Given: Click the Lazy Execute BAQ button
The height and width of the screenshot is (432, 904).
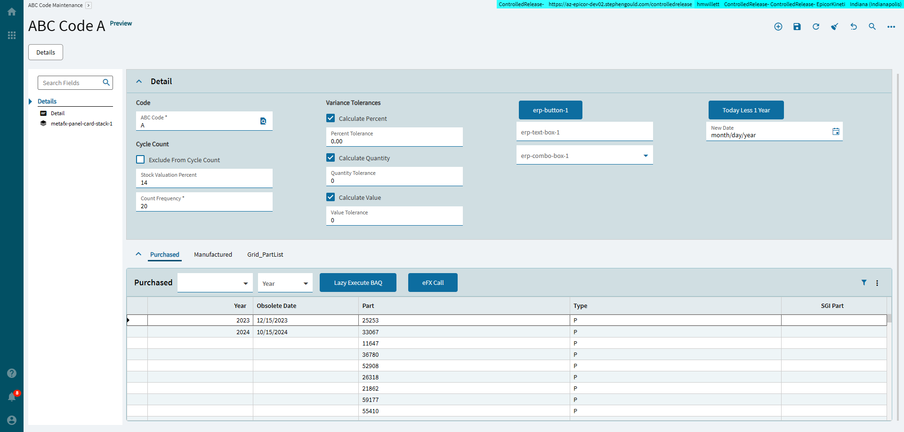Looking at the screenshot, I should [x=358, y=283].
